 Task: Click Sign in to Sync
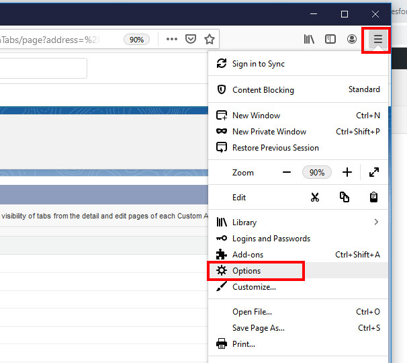[259, 64]
